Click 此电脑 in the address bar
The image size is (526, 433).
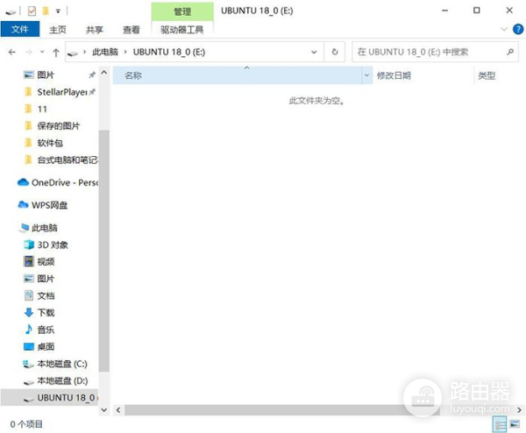point(105,52)
